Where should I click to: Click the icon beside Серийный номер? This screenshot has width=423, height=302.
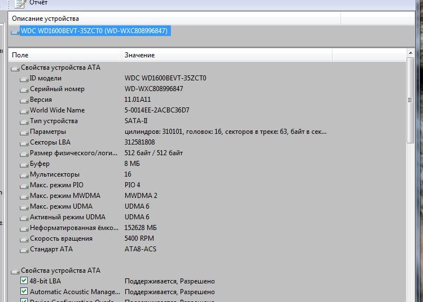tap(24, 89)
